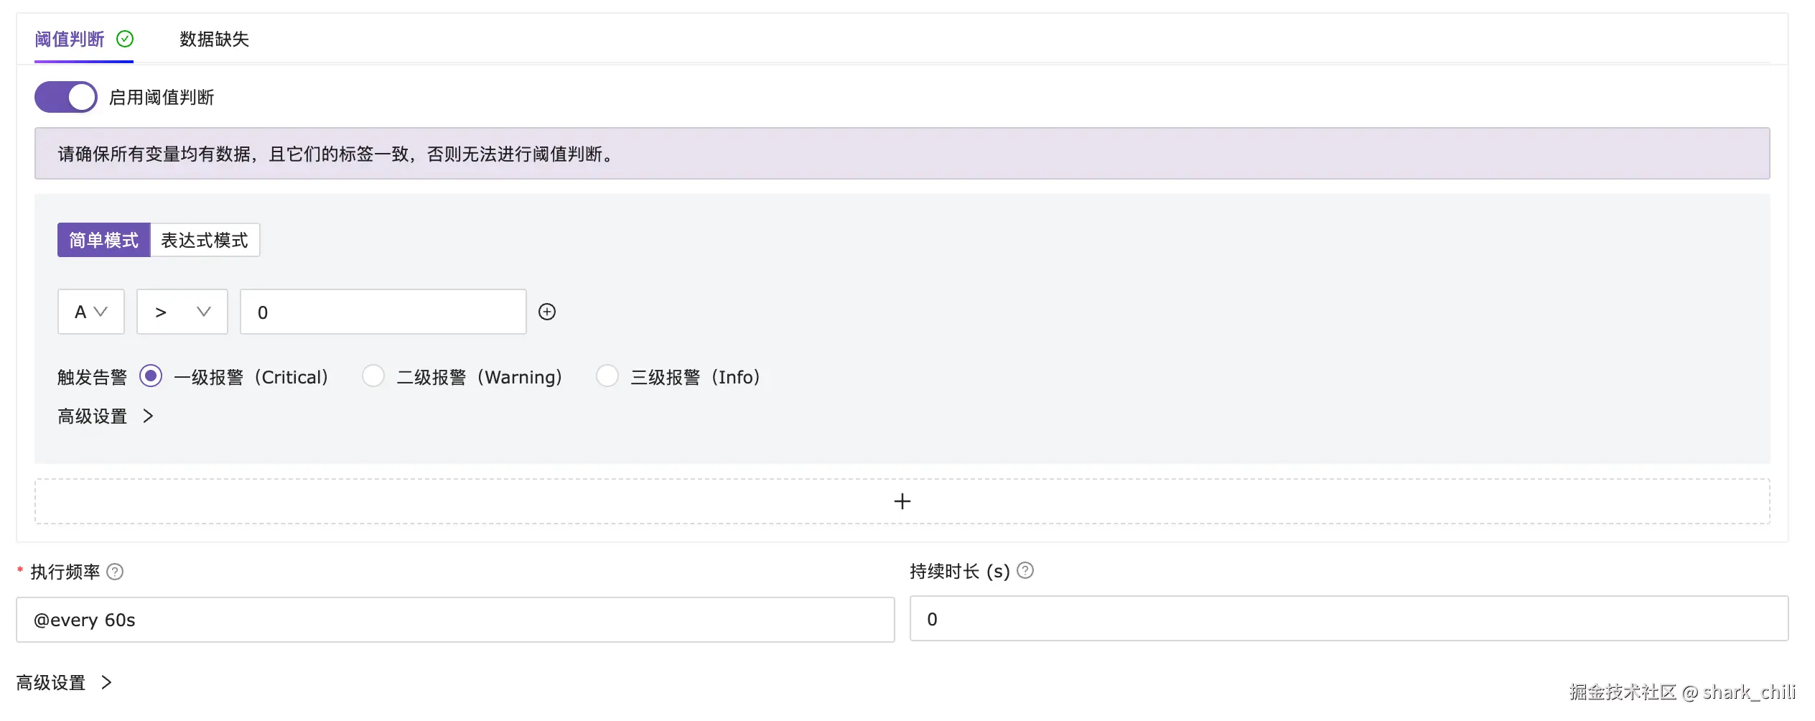Click the help icon next to 持续时长 (s)
The image size is (1815, 721).
pyautogui.click(x=1025, y=571)
